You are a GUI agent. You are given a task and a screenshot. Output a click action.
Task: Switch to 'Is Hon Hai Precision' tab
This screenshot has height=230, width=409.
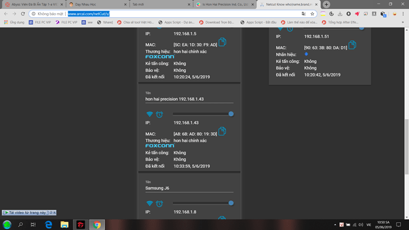[225, 4]
